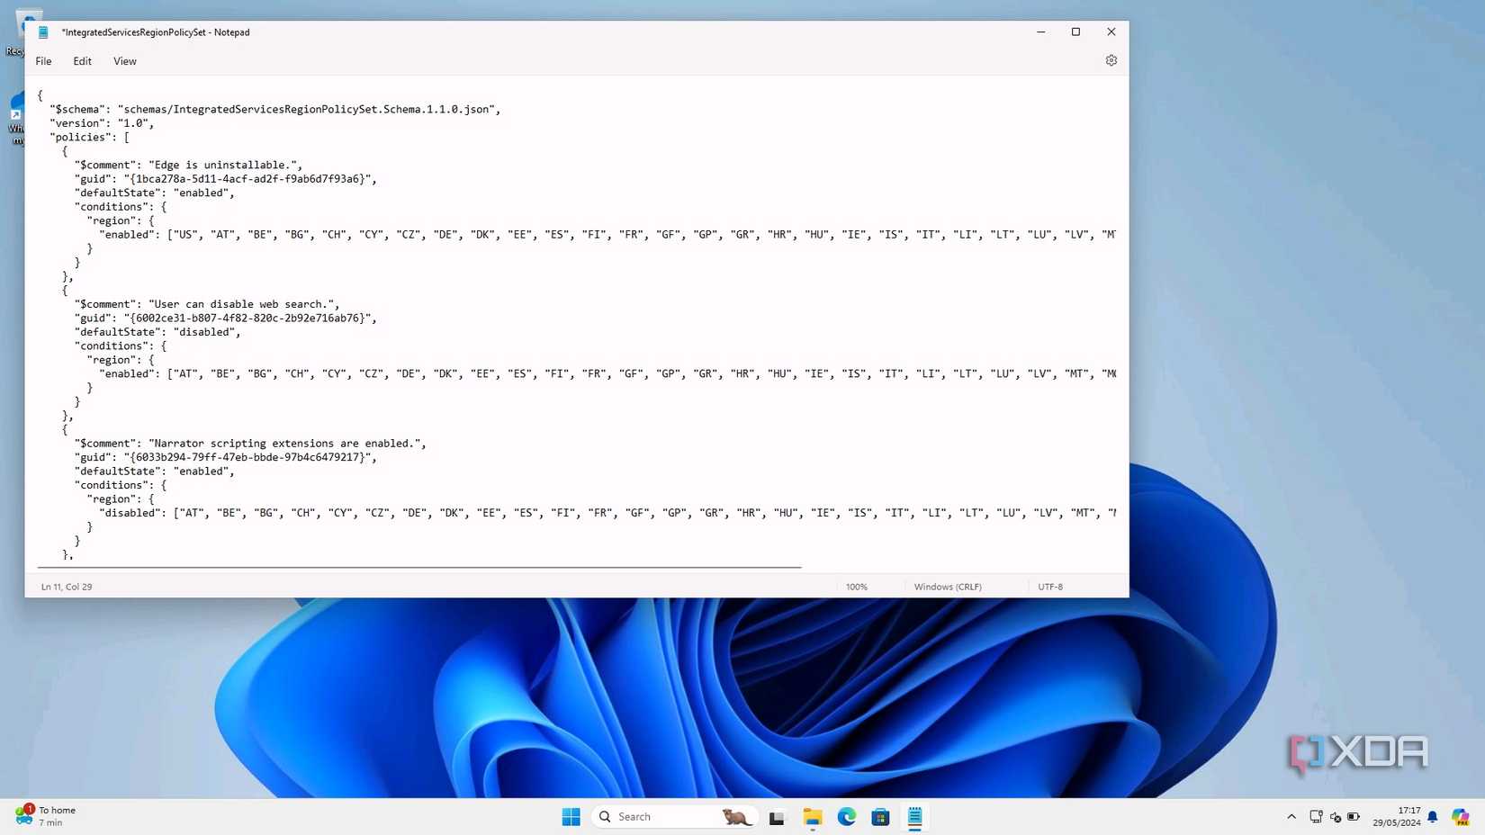The image size is (1485, 835).
Task: Click the "defaultState": "disabled" line
Action: pos(157,332)
